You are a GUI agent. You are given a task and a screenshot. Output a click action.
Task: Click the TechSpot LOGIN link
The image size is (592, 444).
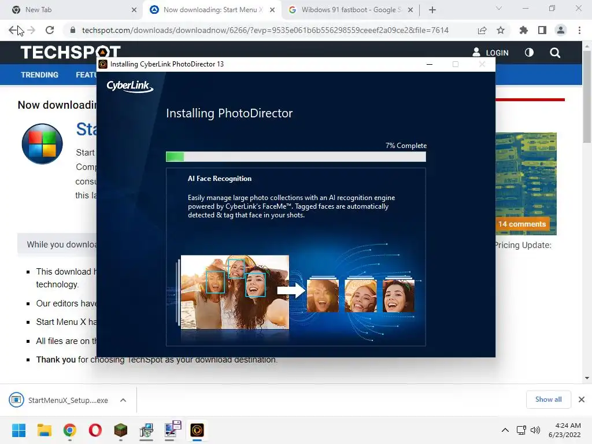(x=490, y=53)
